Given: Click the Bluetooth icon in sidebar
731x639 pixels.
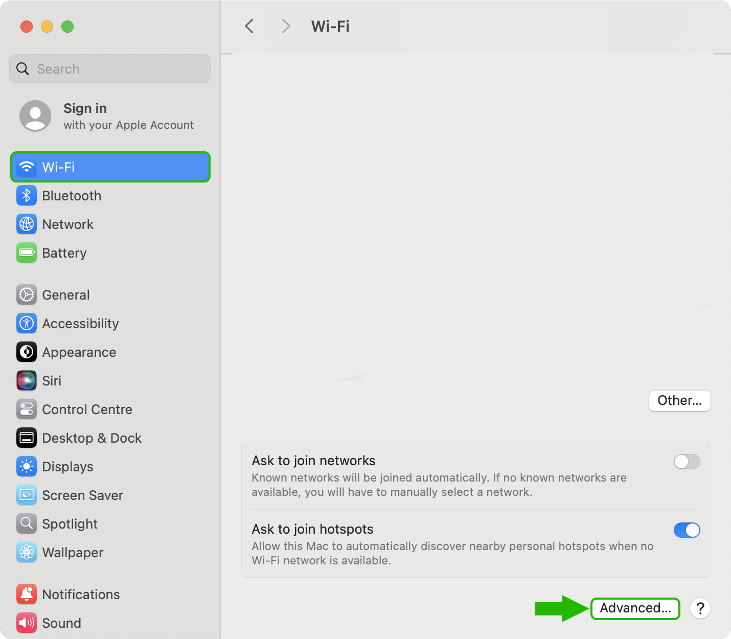Looking at the screenshot, I should pyautogui.click(x=27, y=196).
